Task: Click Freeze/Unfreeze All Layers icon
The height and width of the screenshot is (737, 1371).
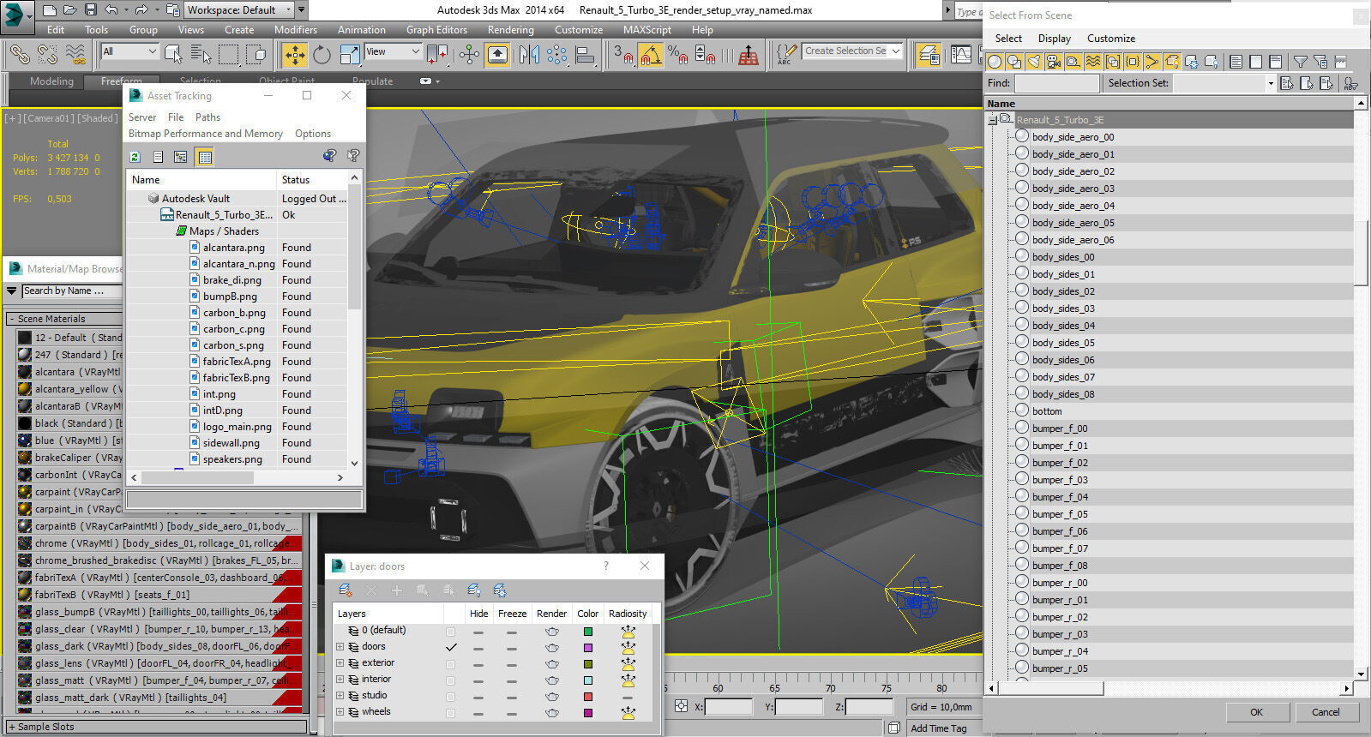Action: pos(500,590)
